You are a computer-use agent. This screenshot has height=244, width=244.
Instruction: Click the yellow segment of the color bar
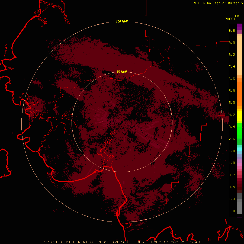pyautogui.click(x=239, y=116)
